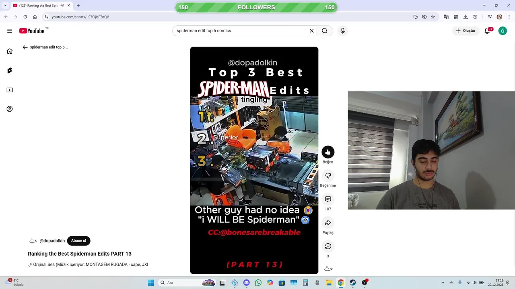Open Discord from the taskbar
The height and width of the screenshot is (289, 515).
pyautogui.click(x=247, y=283)
